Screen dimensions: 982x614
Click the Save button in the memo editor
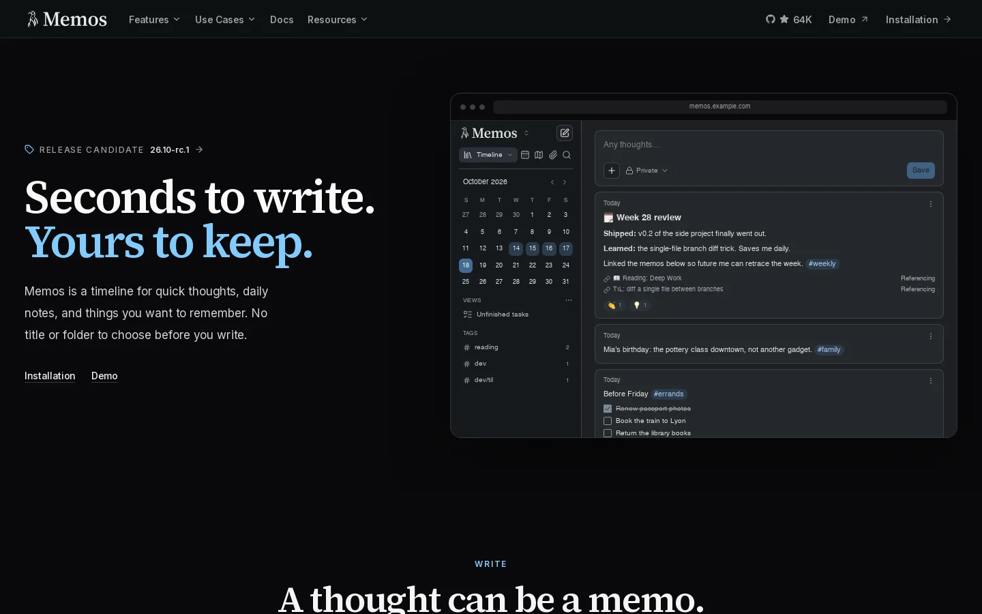(x=921, y=171)
